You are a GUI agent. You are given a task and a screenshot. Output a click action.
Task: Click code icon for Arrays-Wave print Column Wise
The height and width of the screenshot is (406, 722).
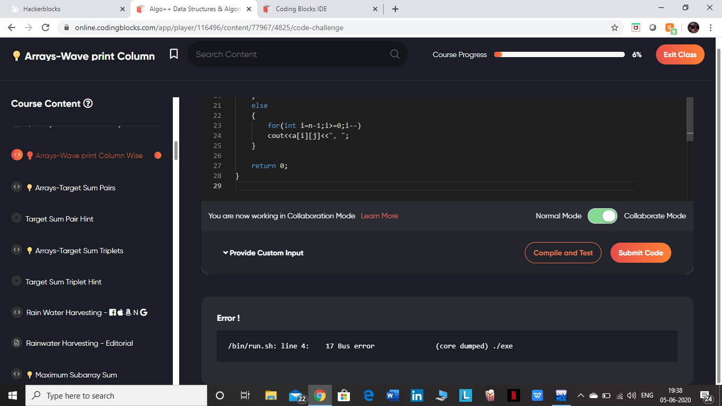17,155
